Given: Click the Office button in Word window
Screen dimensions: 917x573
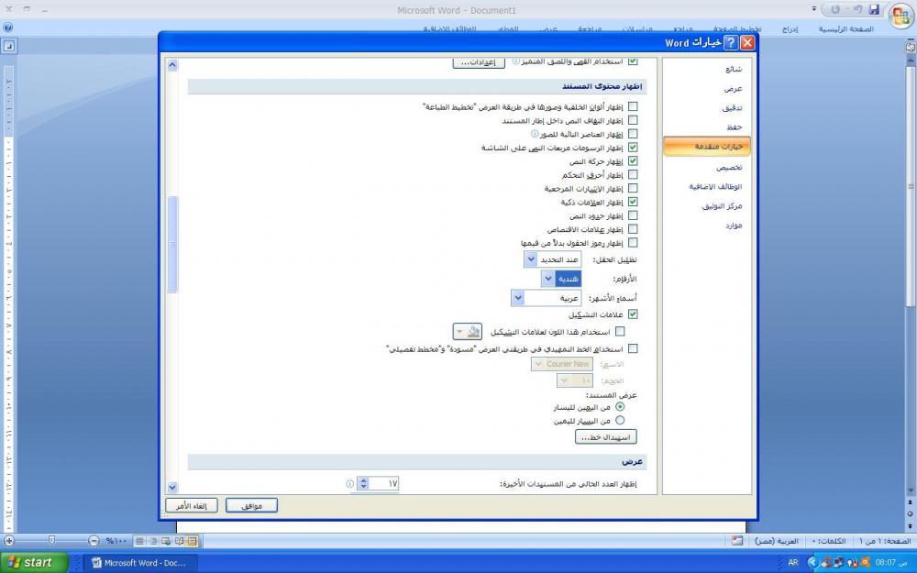Looking at the screenshot, I should point(901,15).
